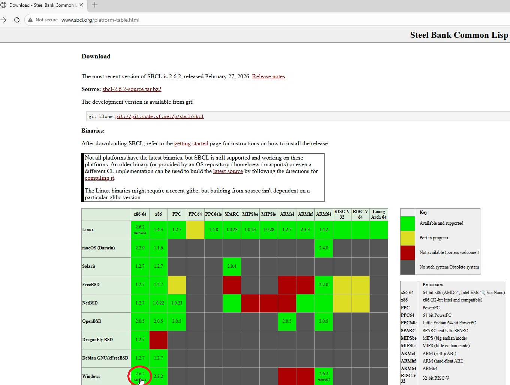The width and height of the screenshot is (510, 385).
Task: Open a new browser tab
Action: [x=95, y=5]
